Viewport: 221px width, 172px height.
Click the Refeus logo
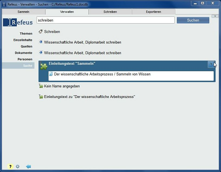tap(18, 22)
